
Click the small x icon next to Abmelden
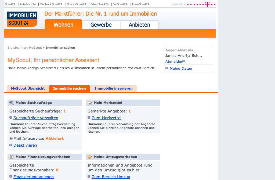tap(184, 61)
